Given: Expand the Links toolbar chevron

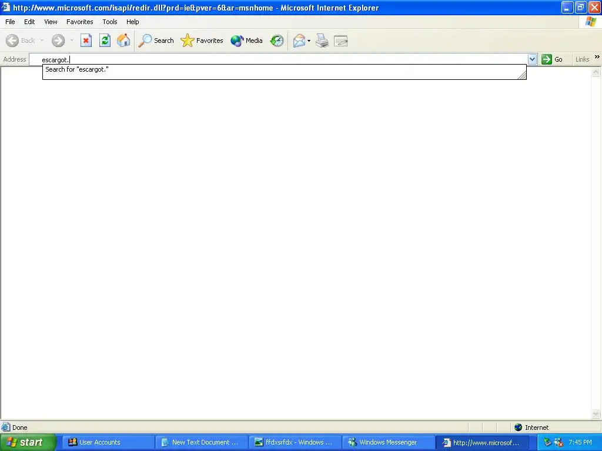Looking at the screenshot, I should click(x=597, y=57).
